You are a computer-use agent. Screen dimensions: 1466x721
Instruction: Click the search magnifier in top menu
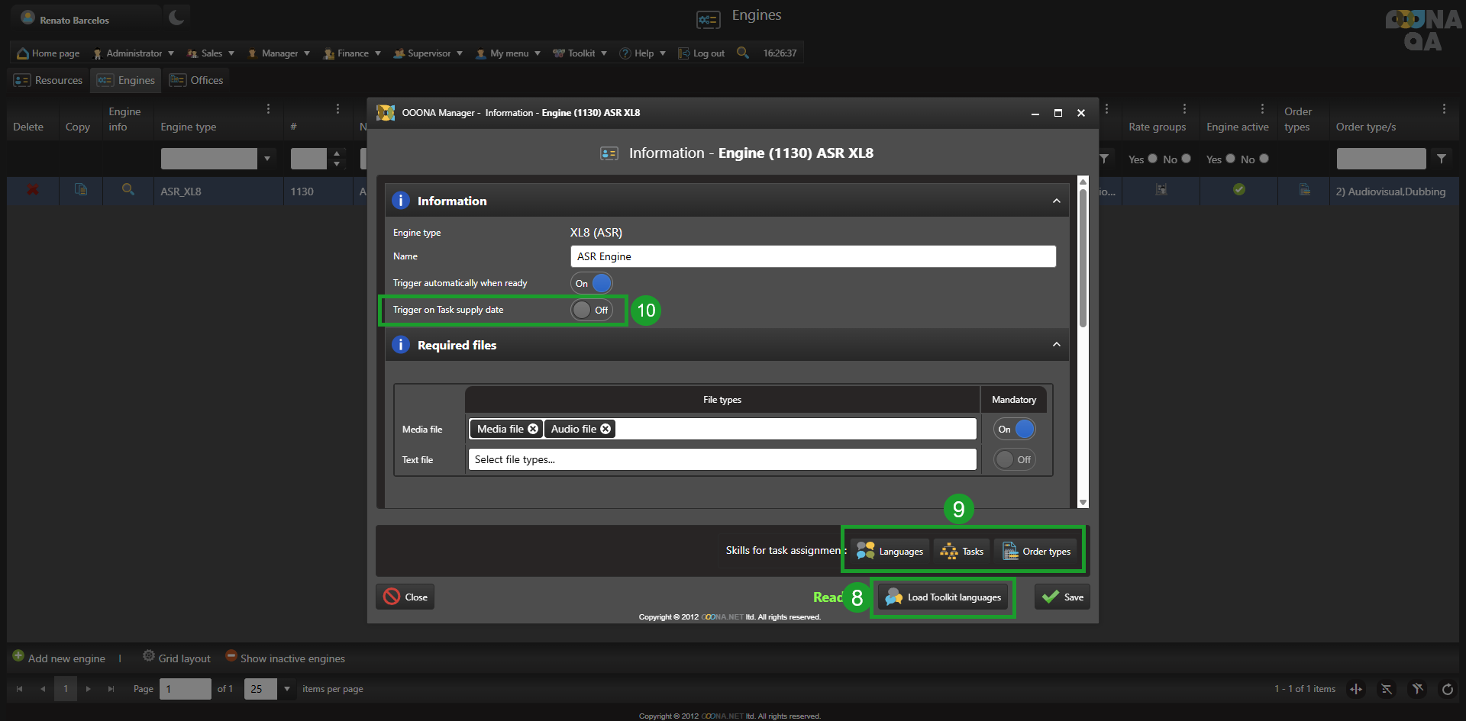[742, 53]
